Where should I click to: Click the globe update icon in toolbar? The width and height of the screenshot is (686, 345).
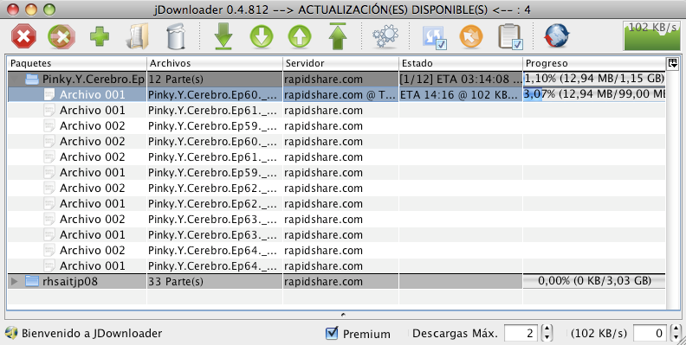pos(557,35)
